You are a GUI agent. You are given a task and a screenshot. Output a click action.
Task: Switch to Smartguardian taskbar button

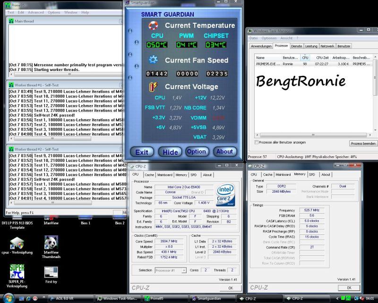(212, 299)
